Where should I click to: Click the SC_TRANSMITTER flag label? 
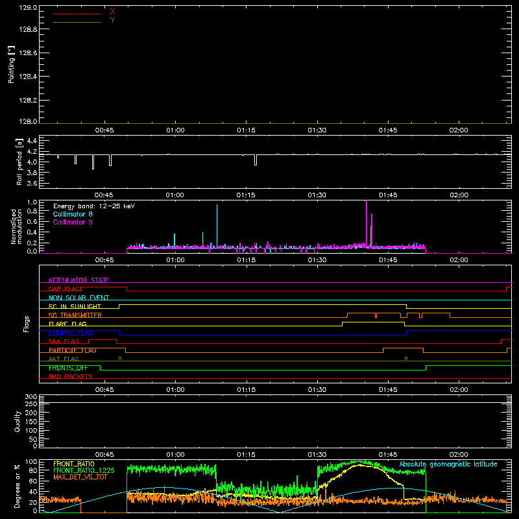[x=75, y=315]
